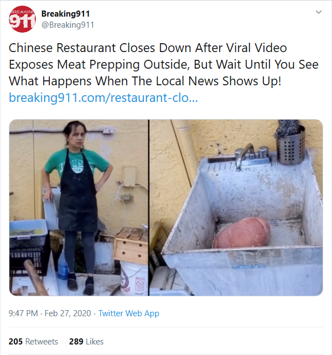Select the tweet headline text body
The height and width of the screenshot is (355, 332).
coord(164,64)
